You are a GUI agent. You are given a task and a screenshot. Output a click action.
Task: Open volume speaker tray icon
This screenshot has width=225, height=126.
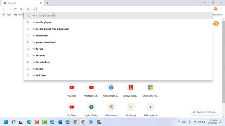[199, 122]
